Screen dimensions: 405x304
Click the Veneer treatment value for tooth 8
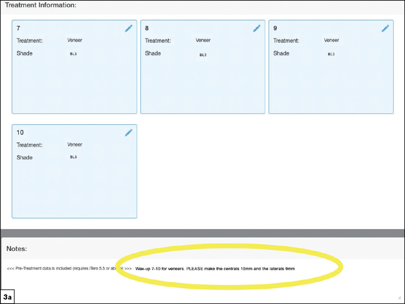203,41
